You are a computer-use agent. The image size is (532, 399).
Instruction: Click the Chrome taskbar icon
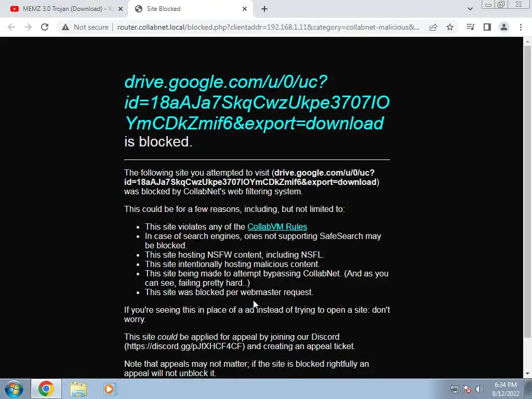[x=46, y=389]
